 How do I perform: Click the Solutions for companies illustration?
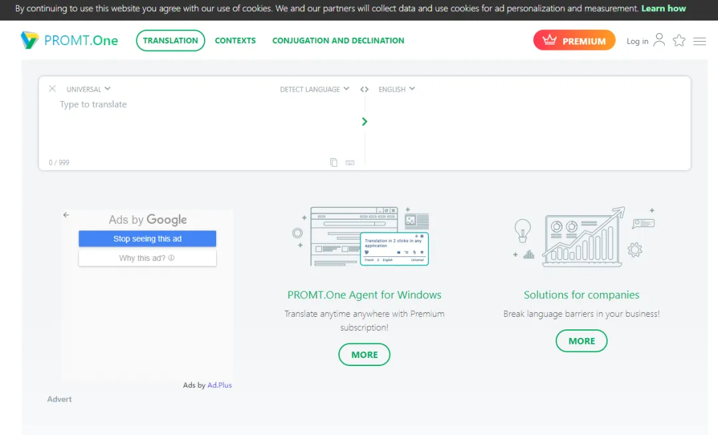(584, 236)
